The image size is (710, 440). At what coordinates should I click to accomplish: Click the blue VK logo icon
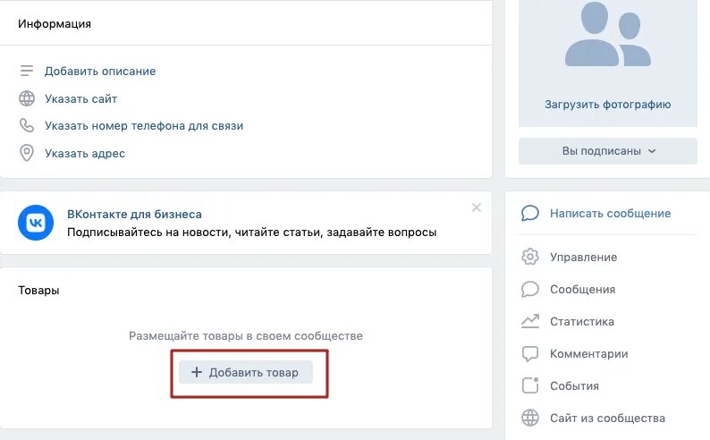point(36,223)
